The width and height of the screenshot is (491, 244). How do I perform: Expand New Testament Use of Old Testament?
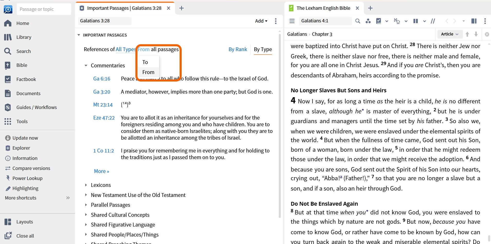(x=86, y=195)
